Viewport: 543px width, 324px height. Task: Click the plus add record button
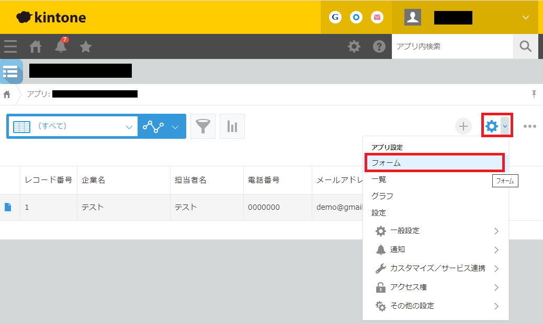463,126
